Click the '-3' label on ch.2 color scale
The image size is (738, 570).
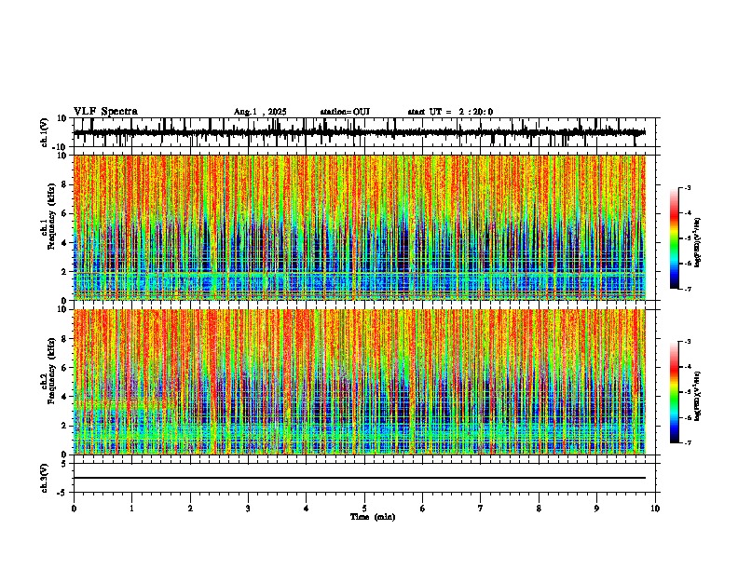click(x=688, y=342)
